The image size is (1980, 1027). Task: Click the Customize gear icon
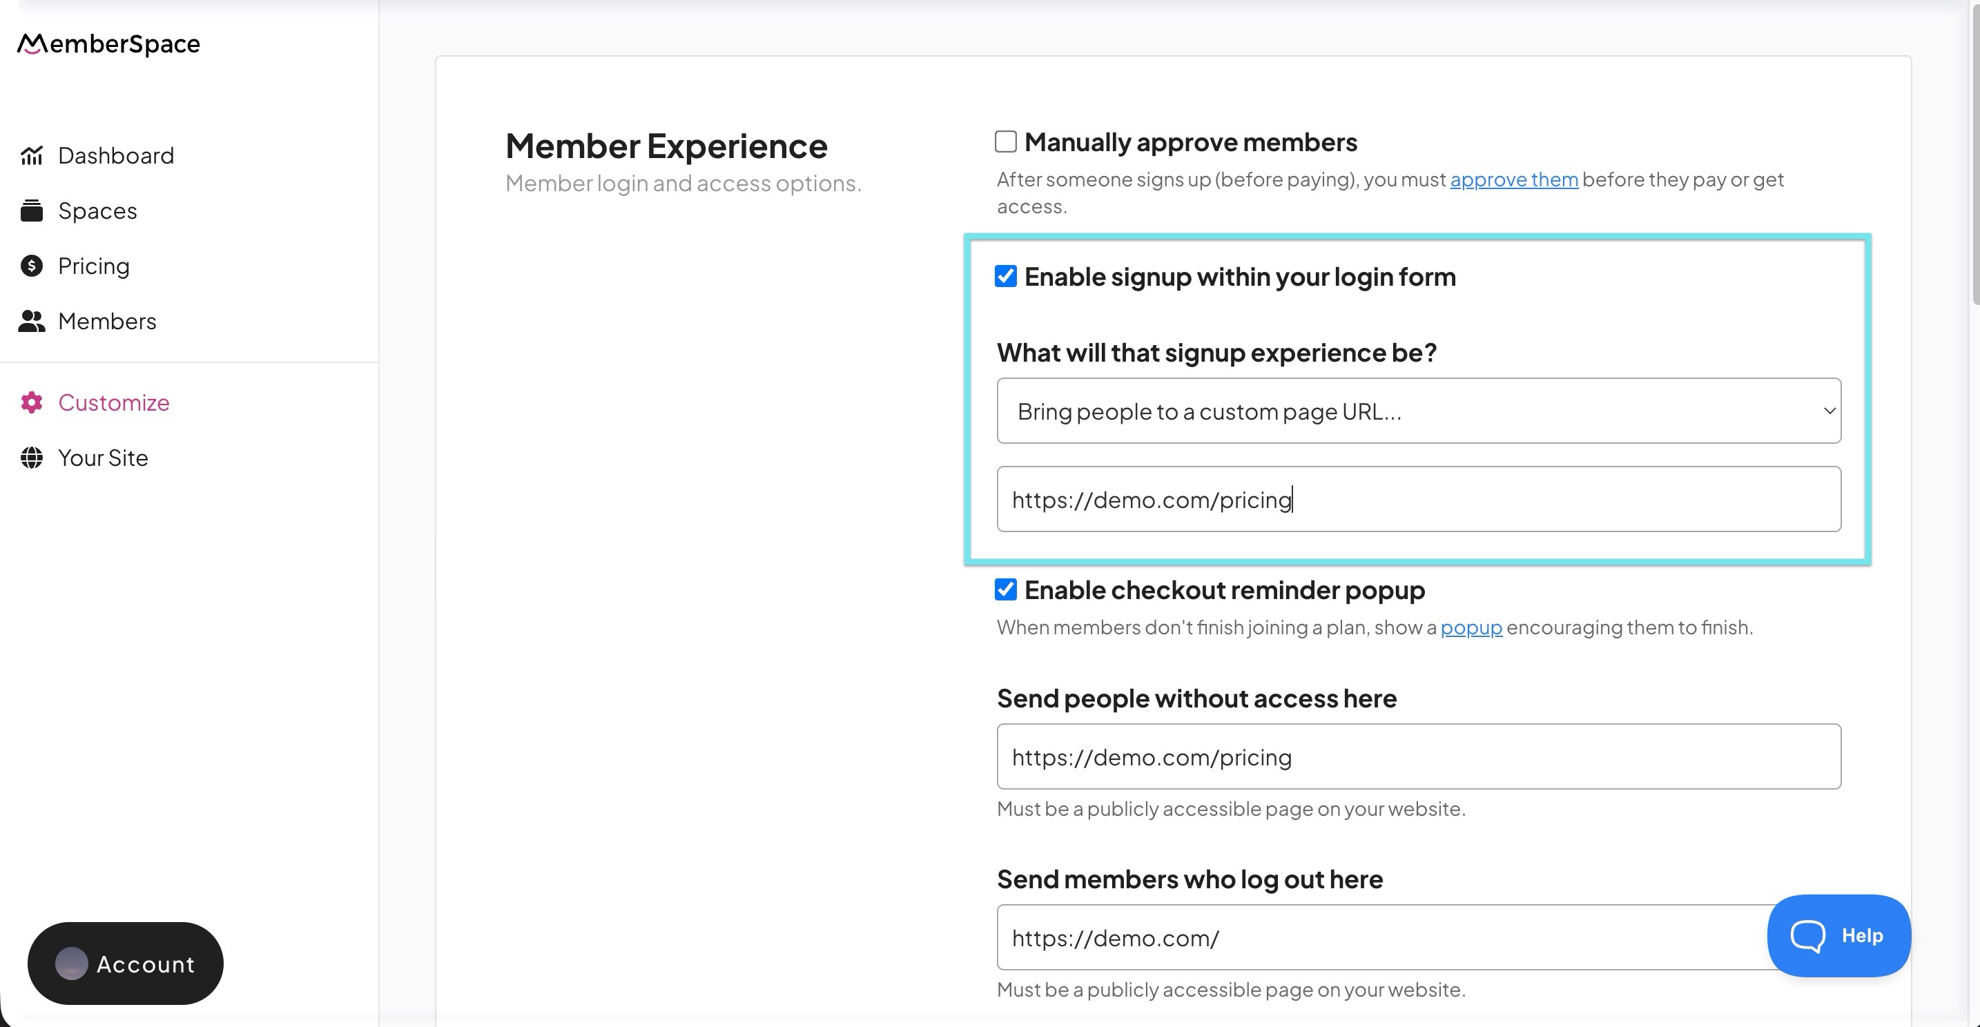[32, 402]
